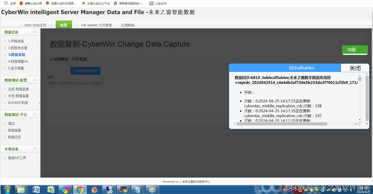Open Excel from the taskbar
The image size is (373, 194).
tap(51, 190)
